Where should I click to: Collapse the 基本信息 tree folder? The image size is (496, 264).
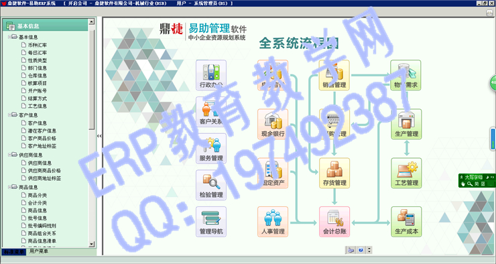[x=10, y=37]
